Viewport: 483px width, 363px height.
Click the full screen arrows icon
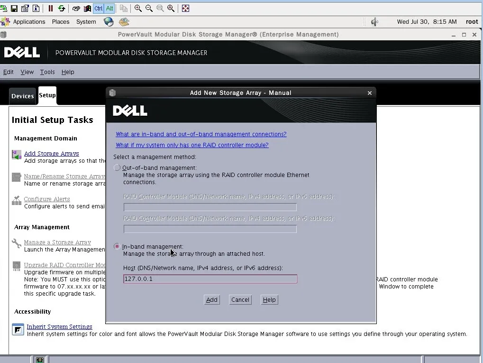click(x=185, y=9)
